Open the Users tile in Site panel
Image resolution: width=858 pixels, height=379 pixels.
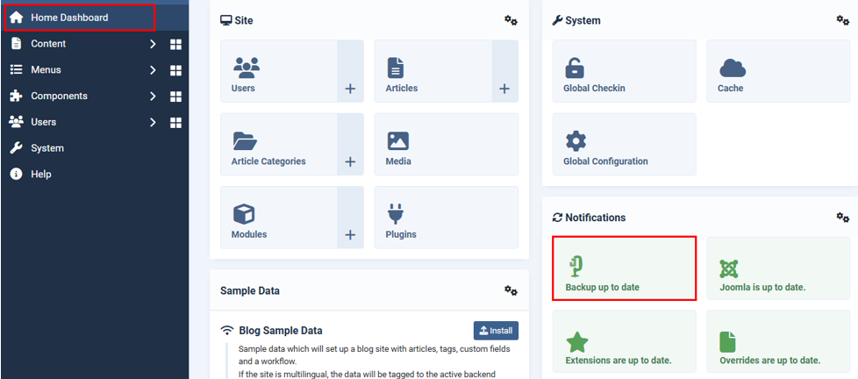point(279,71)
